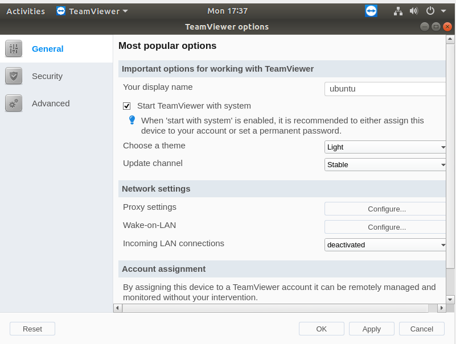The height and width of the screenshot is (344, 456).
Task: Click the Apply button
Action: 371,329
